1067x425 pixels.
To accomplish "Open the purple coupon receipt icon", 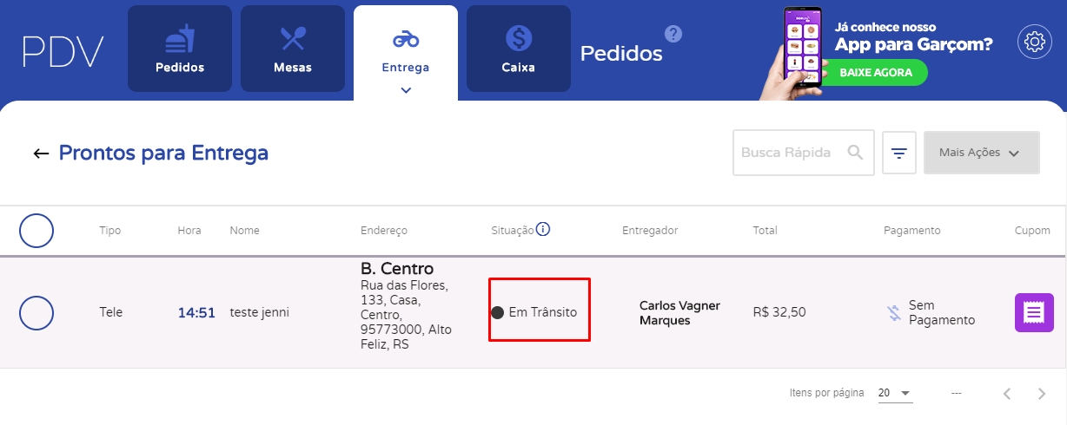I will coord(1034,312).
